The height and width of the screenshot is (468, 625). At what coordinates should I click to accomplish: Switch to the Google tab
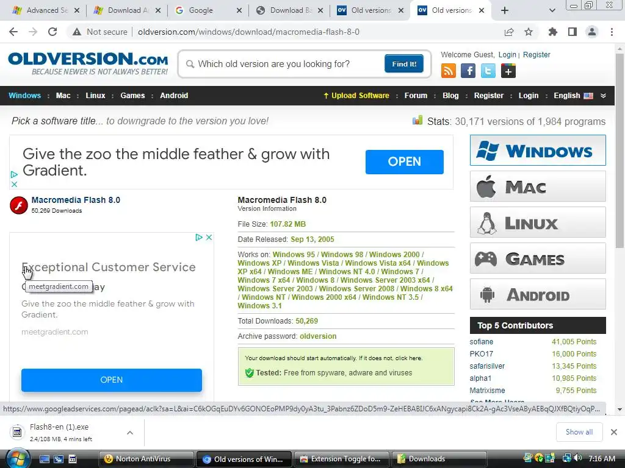click(x=208, y=10)
